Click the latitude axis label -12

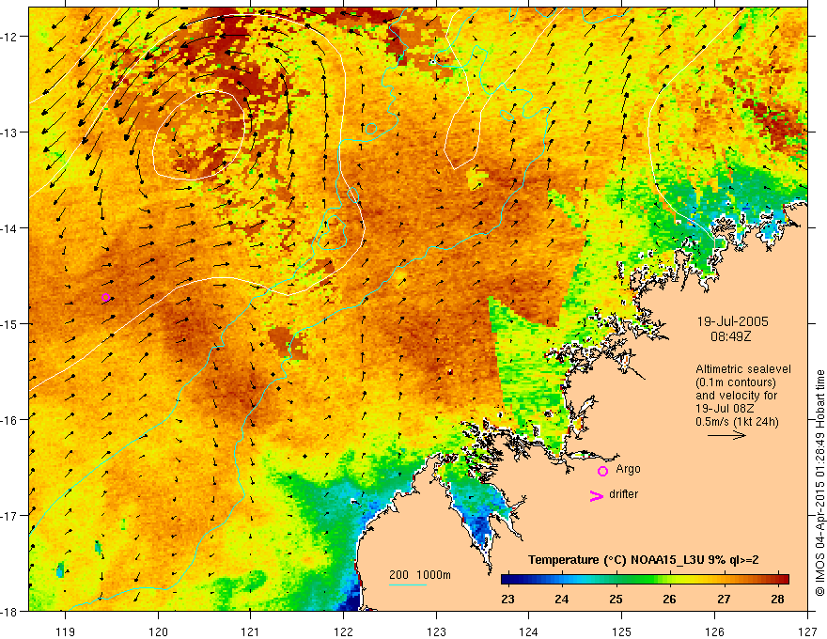click(x=9, y=37)
